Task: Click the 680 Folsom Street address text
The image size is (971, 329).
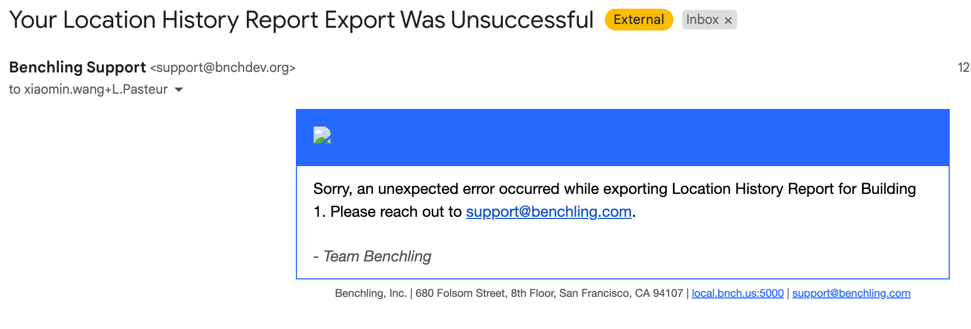Action: click(x=549, y=293)
